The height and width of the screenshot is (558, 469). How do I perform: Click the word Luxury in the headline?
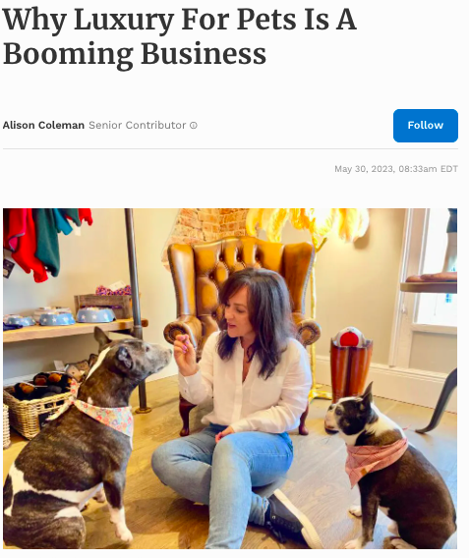point(124,20)
